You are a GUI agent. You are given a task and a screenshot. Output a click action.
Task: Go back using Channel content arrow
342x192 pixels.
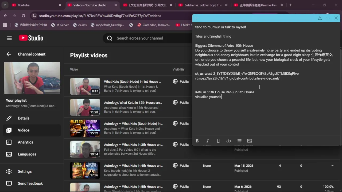9,54
